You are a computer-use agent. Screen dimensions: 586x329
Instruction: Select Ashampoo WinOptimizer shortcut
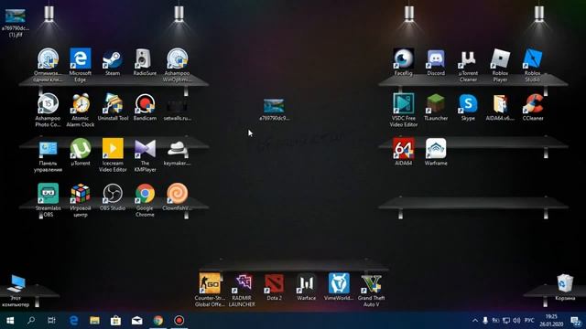coord(177,65)
